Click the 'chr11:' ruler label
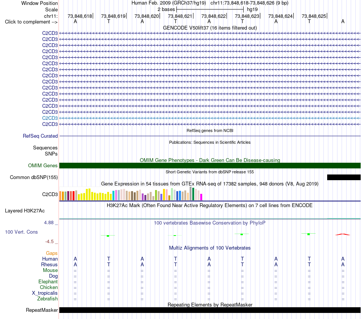 51,16
